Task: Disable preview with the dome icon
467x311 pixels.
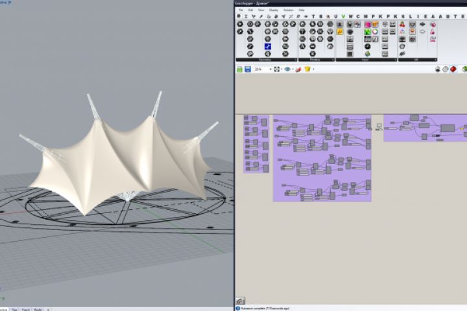Action: point(438,69)
